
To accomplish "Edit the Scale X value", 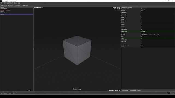I will tap(158, 23).
